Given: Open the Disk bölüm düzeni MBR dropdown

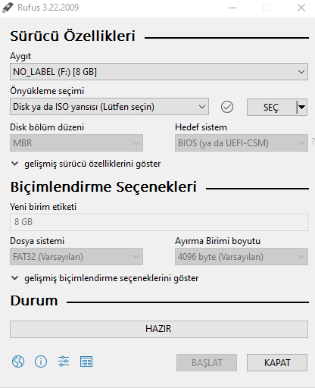Looking at the screenshot, I should [76, 143].
